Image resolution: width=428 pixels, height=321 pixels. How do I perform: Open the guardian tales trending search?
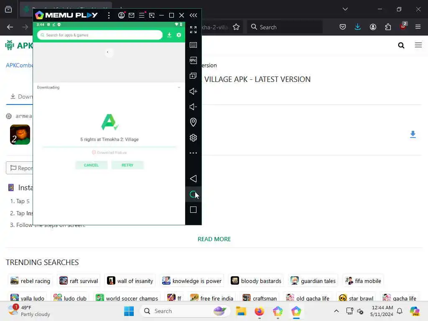(313, 281)
